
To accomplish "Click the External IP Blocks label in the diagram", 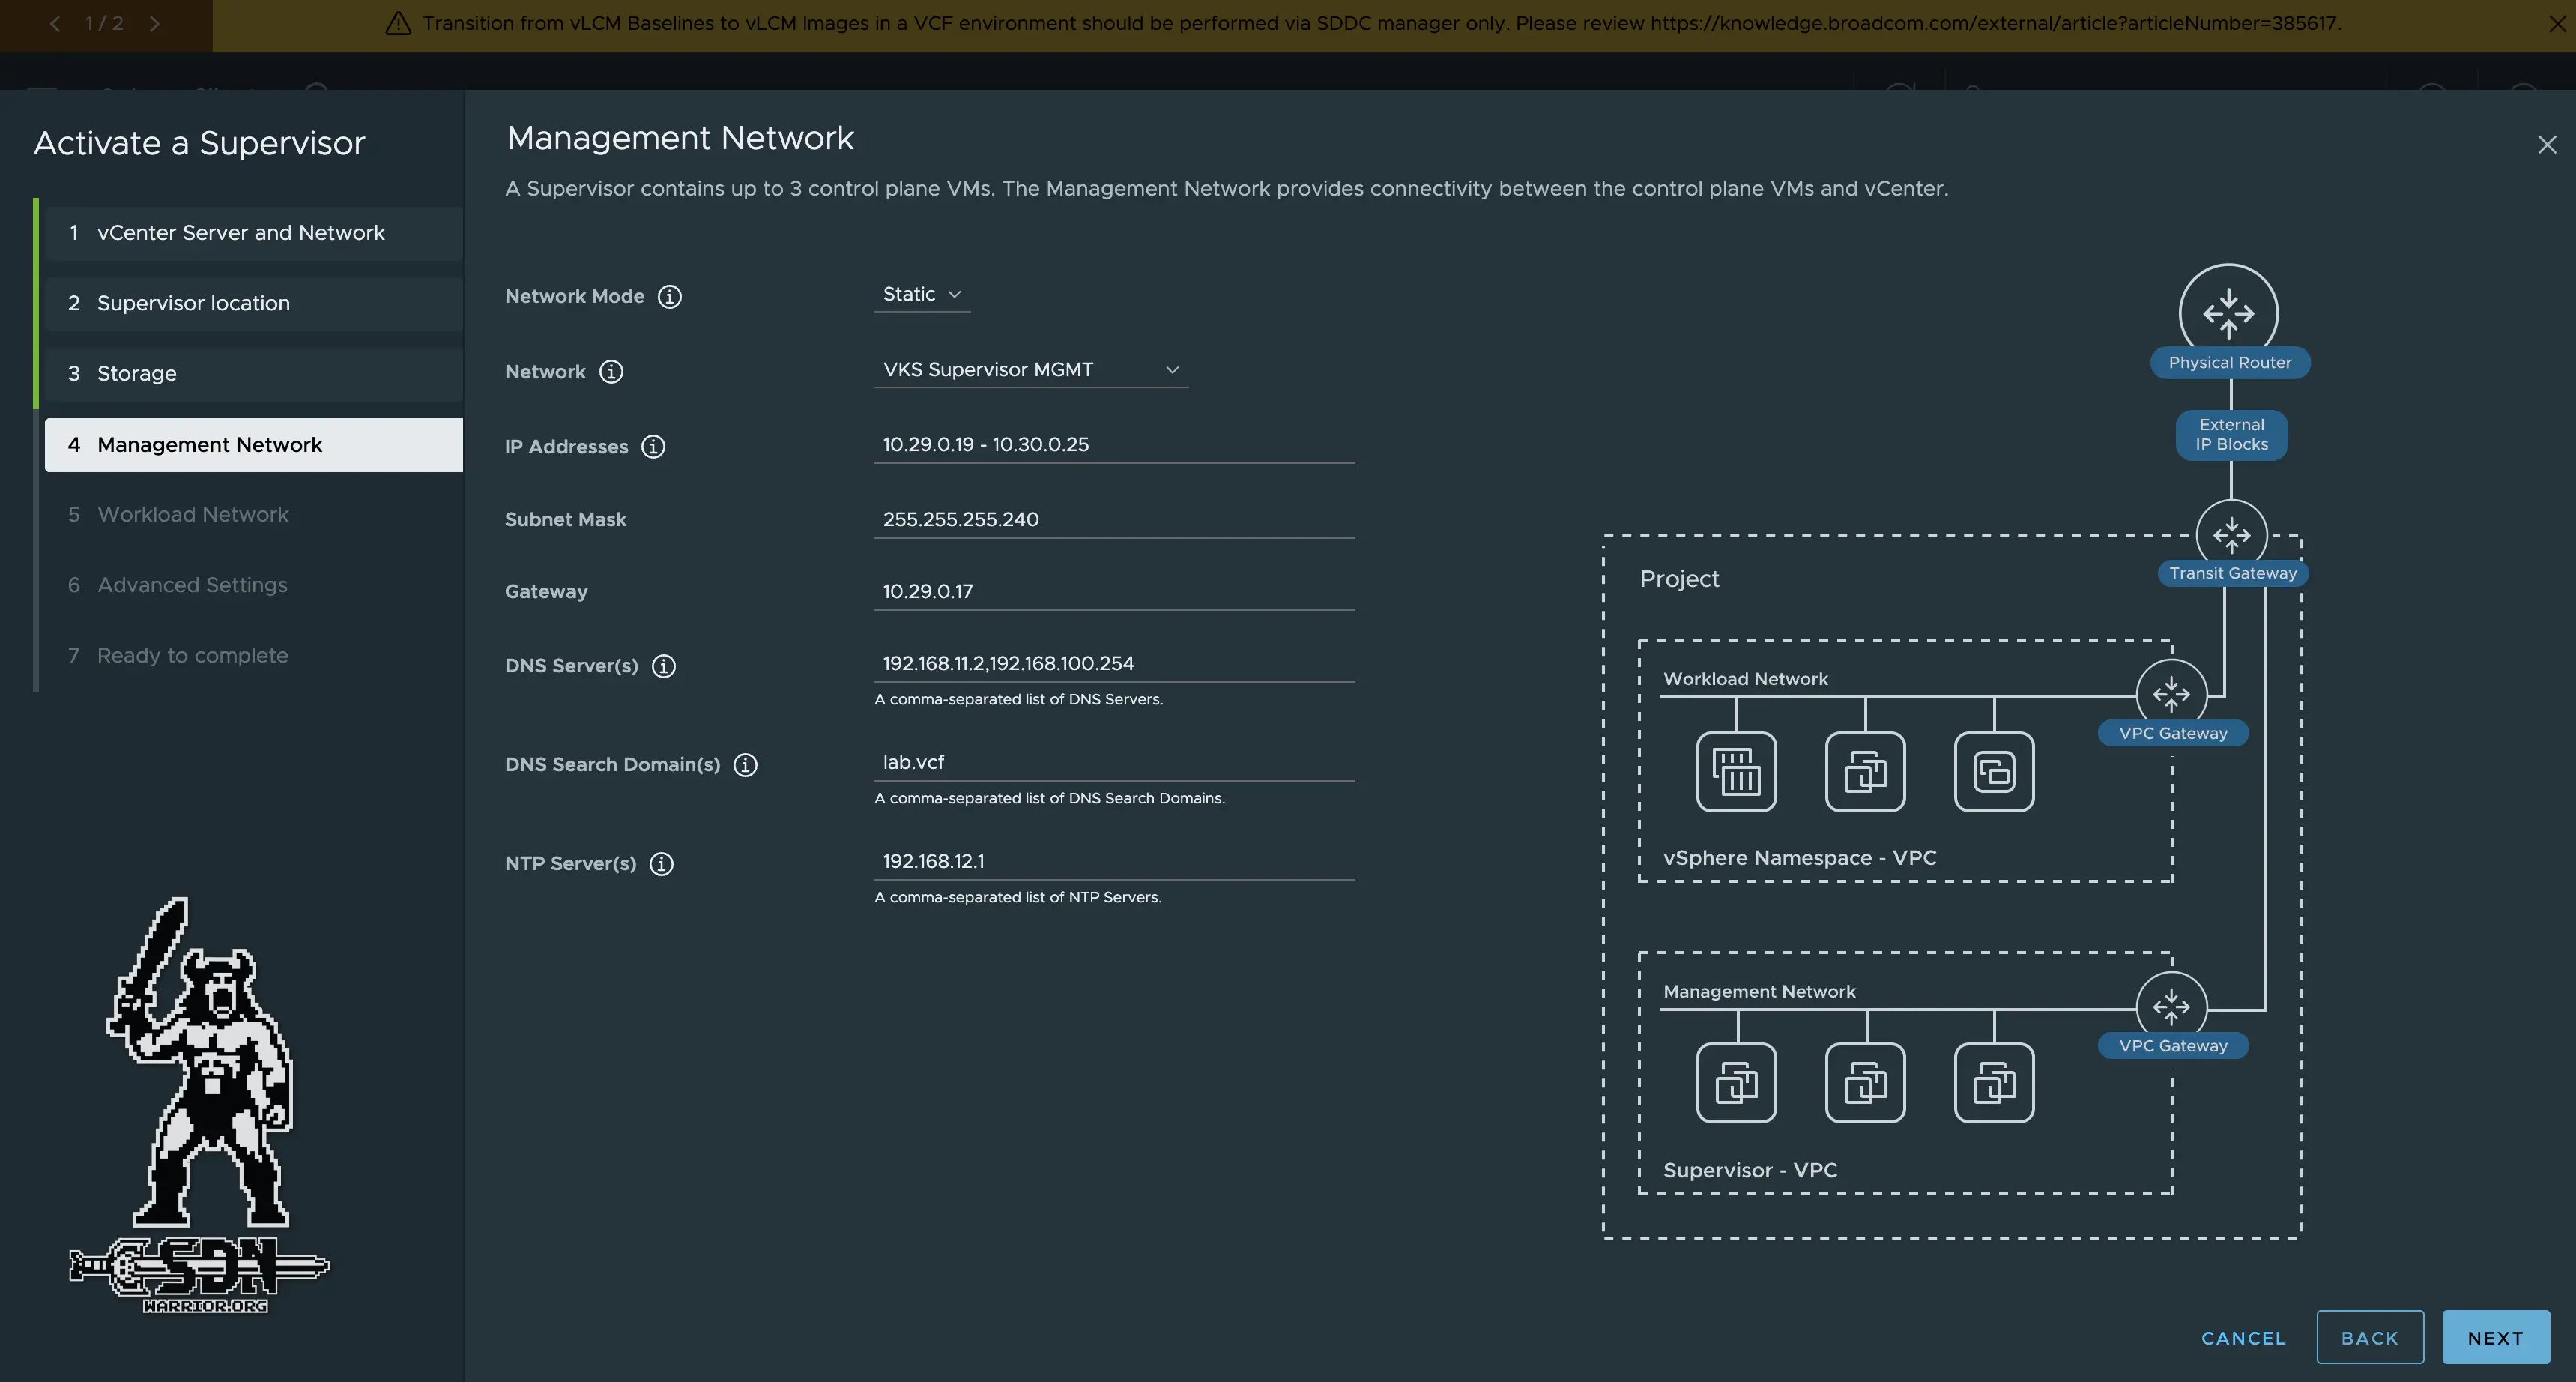I will (2230, 435).
